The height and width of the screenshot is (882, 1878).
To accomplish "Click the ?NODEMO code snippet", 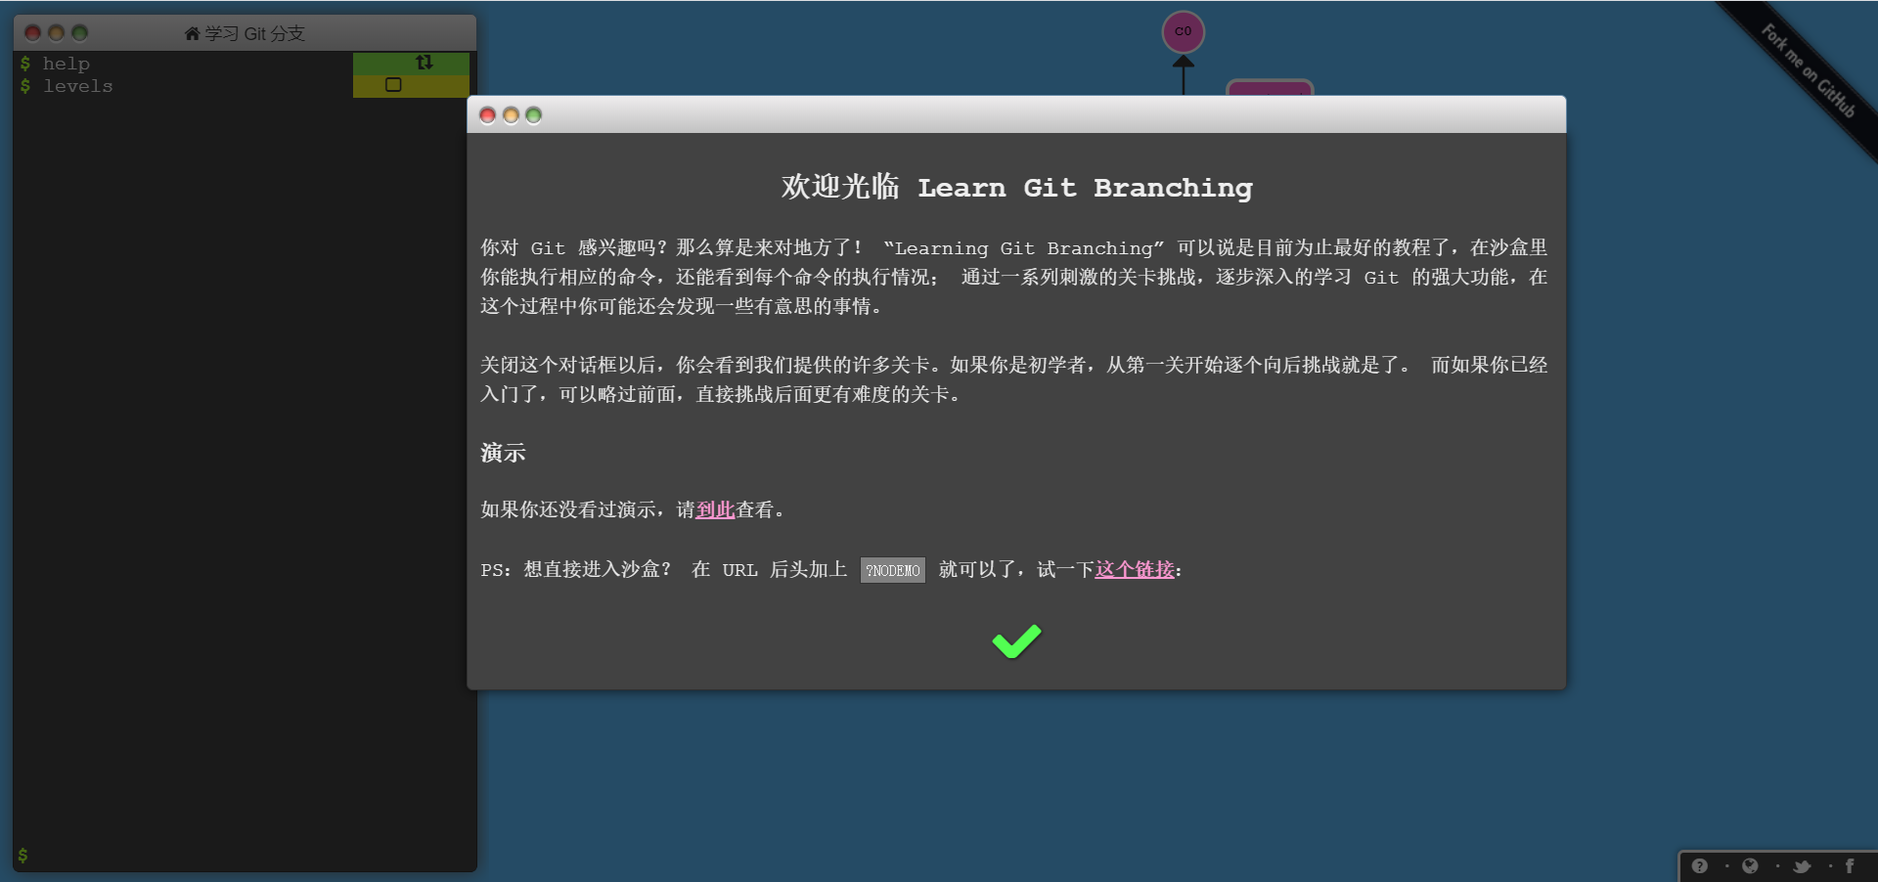I will pos(893,570).
